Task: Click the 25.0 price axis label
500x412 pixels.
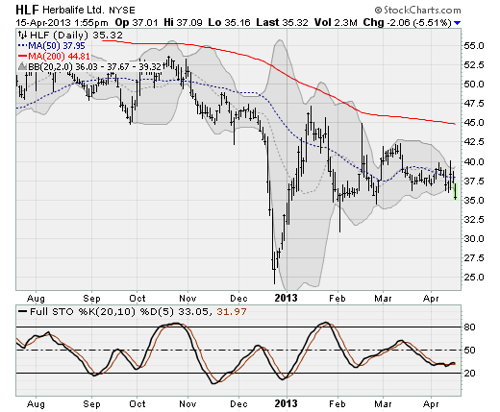Action: pos(474,278)
